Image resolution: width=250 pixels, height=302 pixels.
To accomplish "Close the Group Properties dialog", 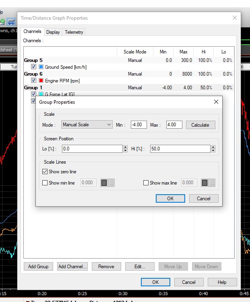I will coord(216,102).
